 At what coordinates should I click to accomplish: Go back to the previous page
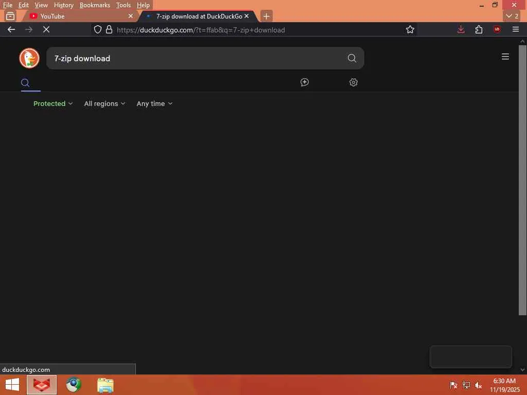point(11,29)
